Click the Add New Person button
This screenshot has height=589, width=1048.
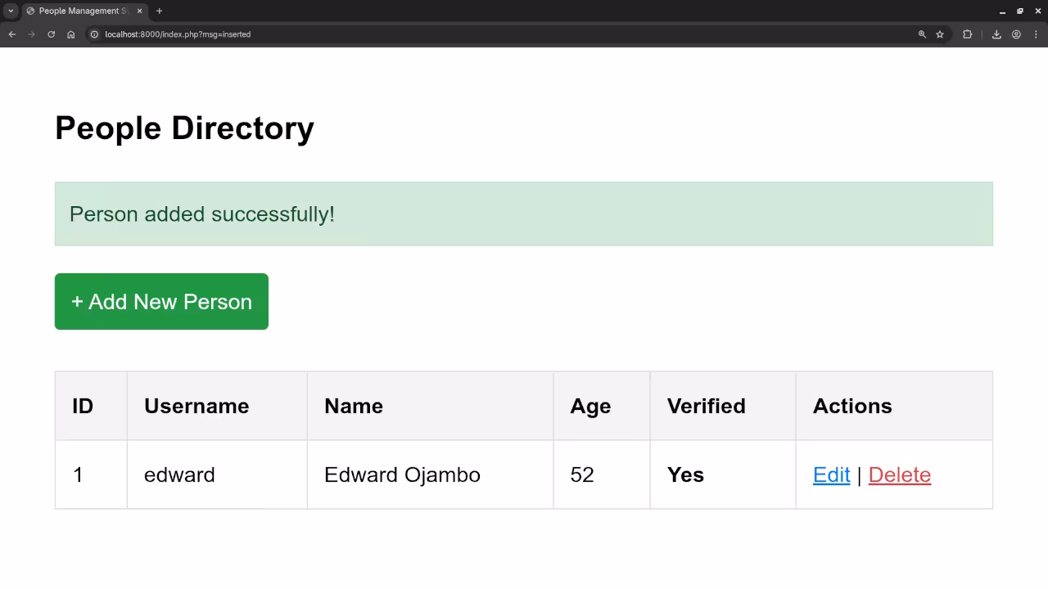tap(160, 301)
